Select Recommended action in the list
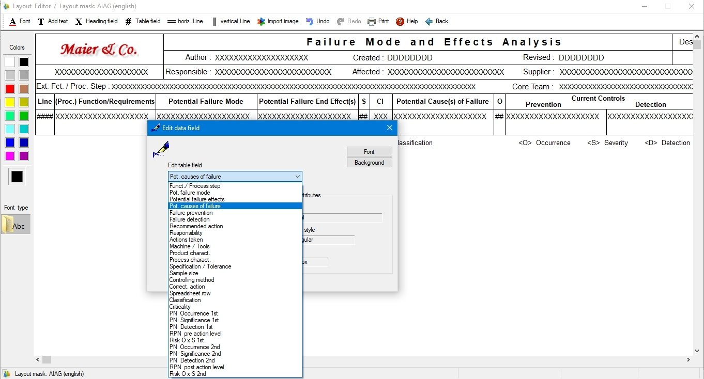This screenshot has width=704, height=379. [235, 226]
